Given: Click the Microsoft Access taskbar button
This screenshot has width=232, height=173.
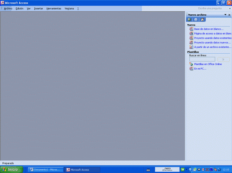Looking at the screenshot, I should (82, 170).
